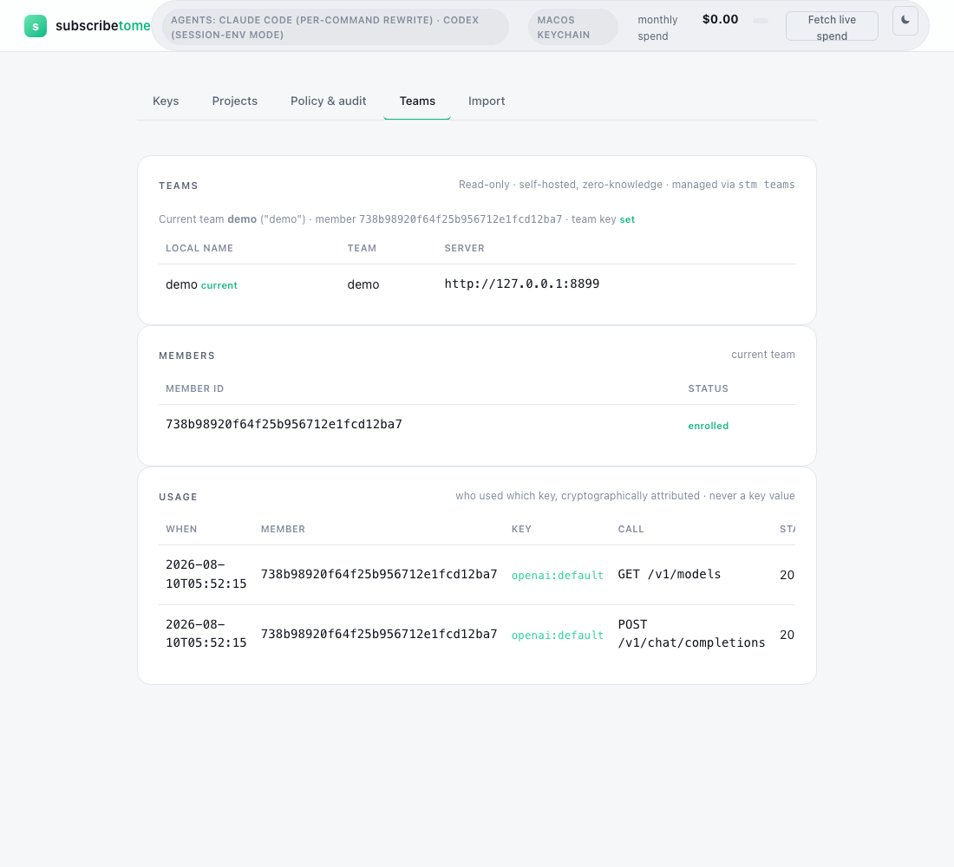Click openai:default in the chat/completions row
Viewport: 954px width, 867px height.
click(x=558, y=636)
